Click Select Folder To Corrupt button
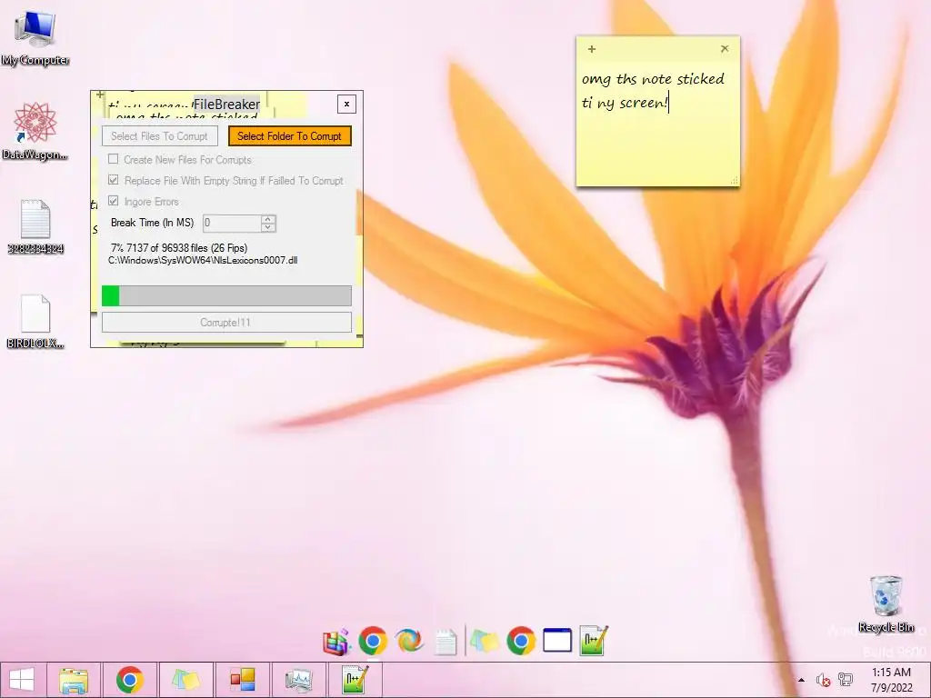 (x=290, y=136)
